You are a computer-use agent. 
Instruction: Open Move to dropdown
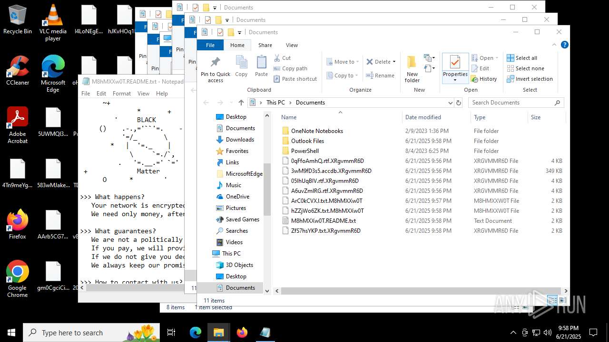[x=343, y=62]
